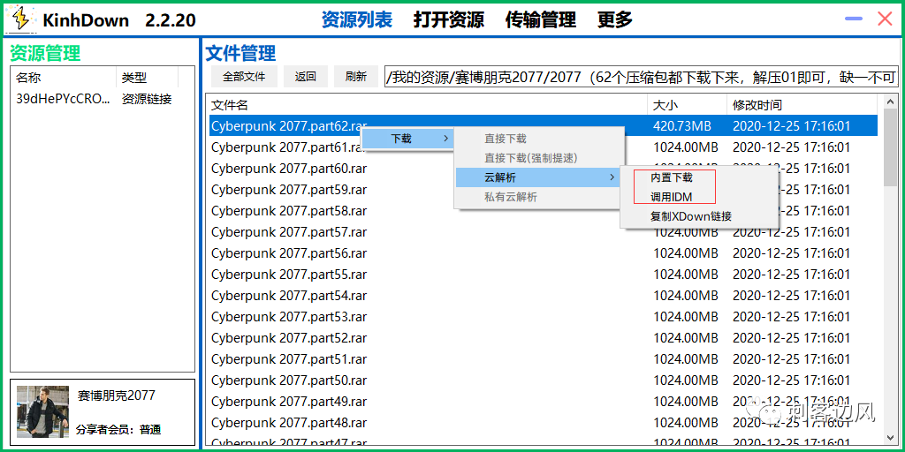
Task: Click the KinhDown lightning bolt logo
Action: 21,19
